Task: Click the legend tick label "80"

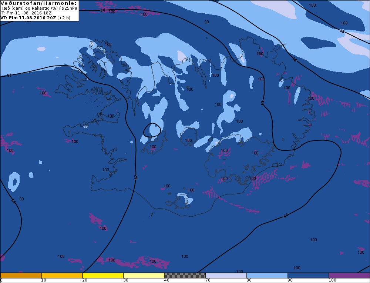Action: tap(249, 280)
